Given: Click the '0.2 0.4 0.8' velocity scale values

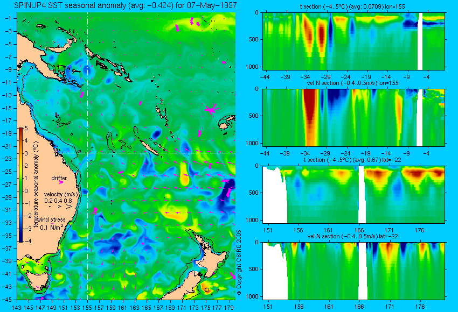Looking at the screenshot, I should (58, 201).
